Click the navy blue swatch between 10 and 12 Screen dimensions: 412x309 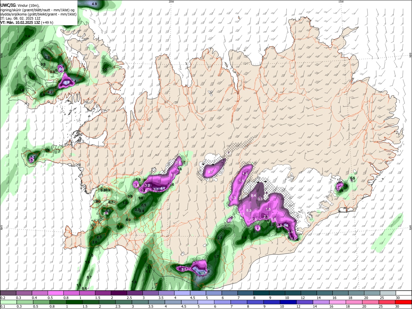(x=288, y=302)
